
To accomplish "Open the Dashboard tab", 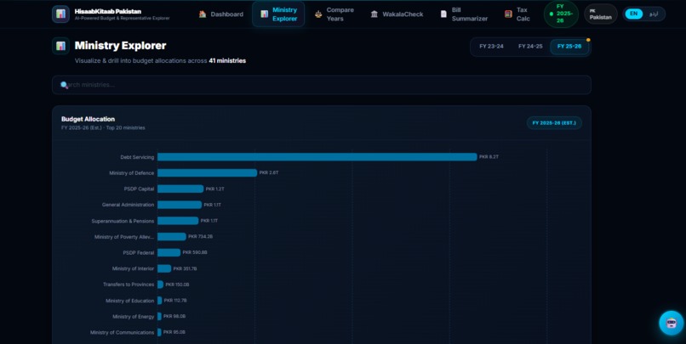I will click(x=221, y=14).
